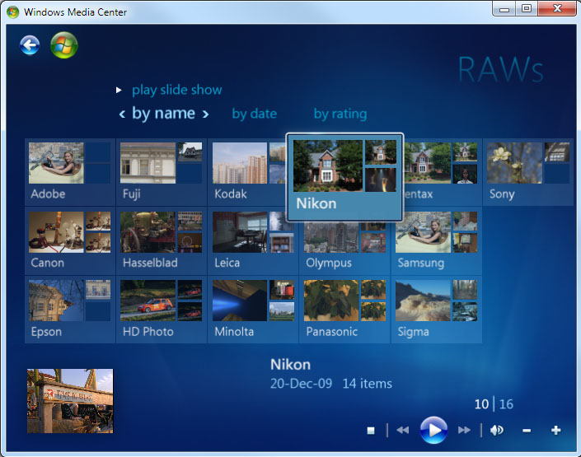Maximize the Windows Media Center window
This screenshot has width=581, height=457.
tap(527, 9)
